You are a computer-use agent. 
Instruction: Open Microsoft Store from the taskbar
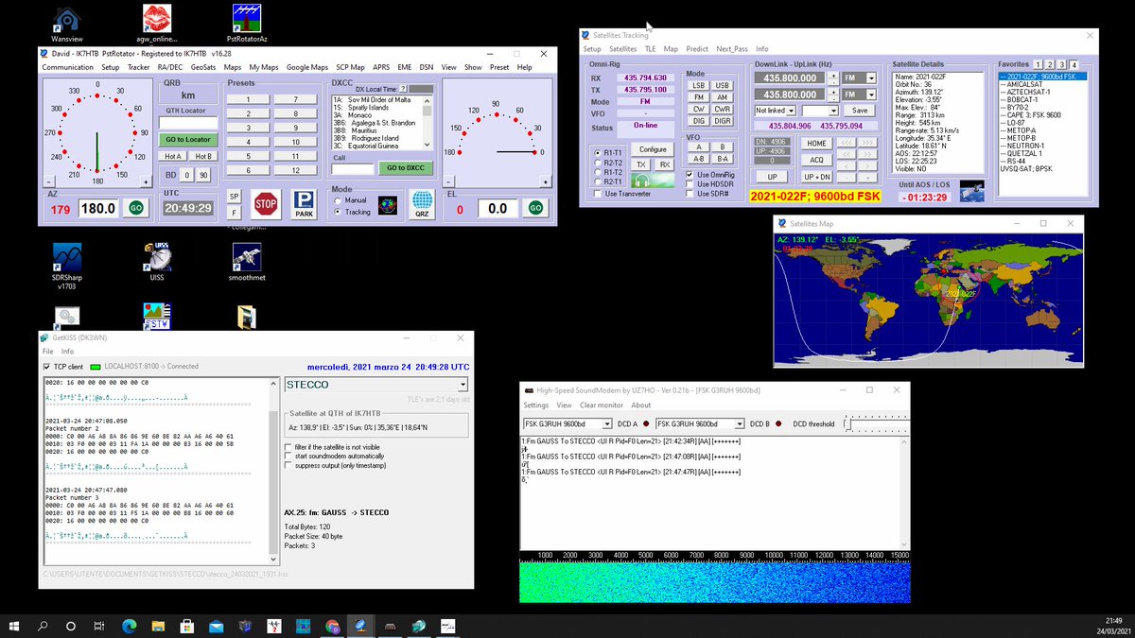point(187,626)
